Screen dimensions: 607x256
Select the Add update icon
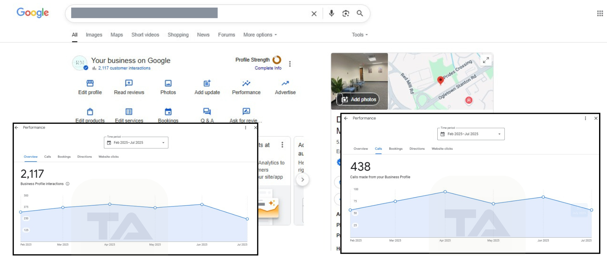click(207, 83)
